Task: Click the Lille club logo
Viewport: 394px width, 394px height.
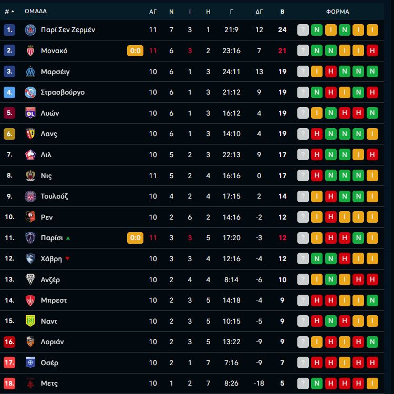Action: pos(30,155)
